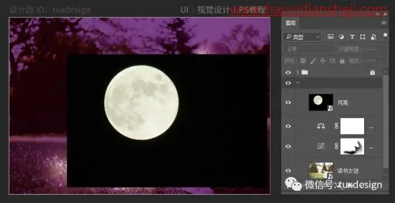Collapse the panel with double-arrow icon

pos(377,14)
